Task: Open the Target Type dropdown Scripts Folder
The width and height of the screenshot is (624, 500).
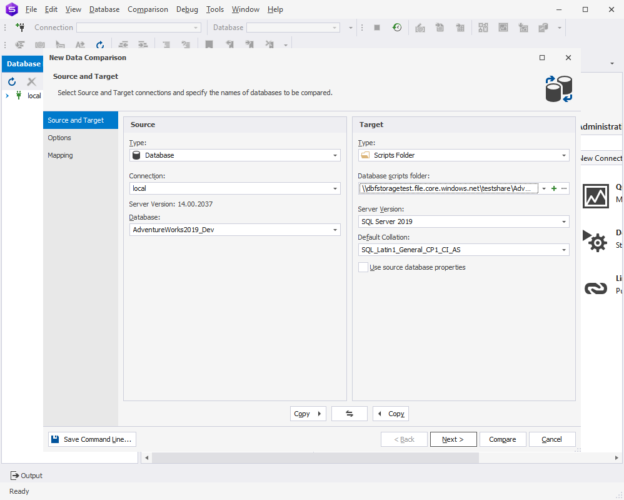Action: pyautogui.click(x=463, y=155)
